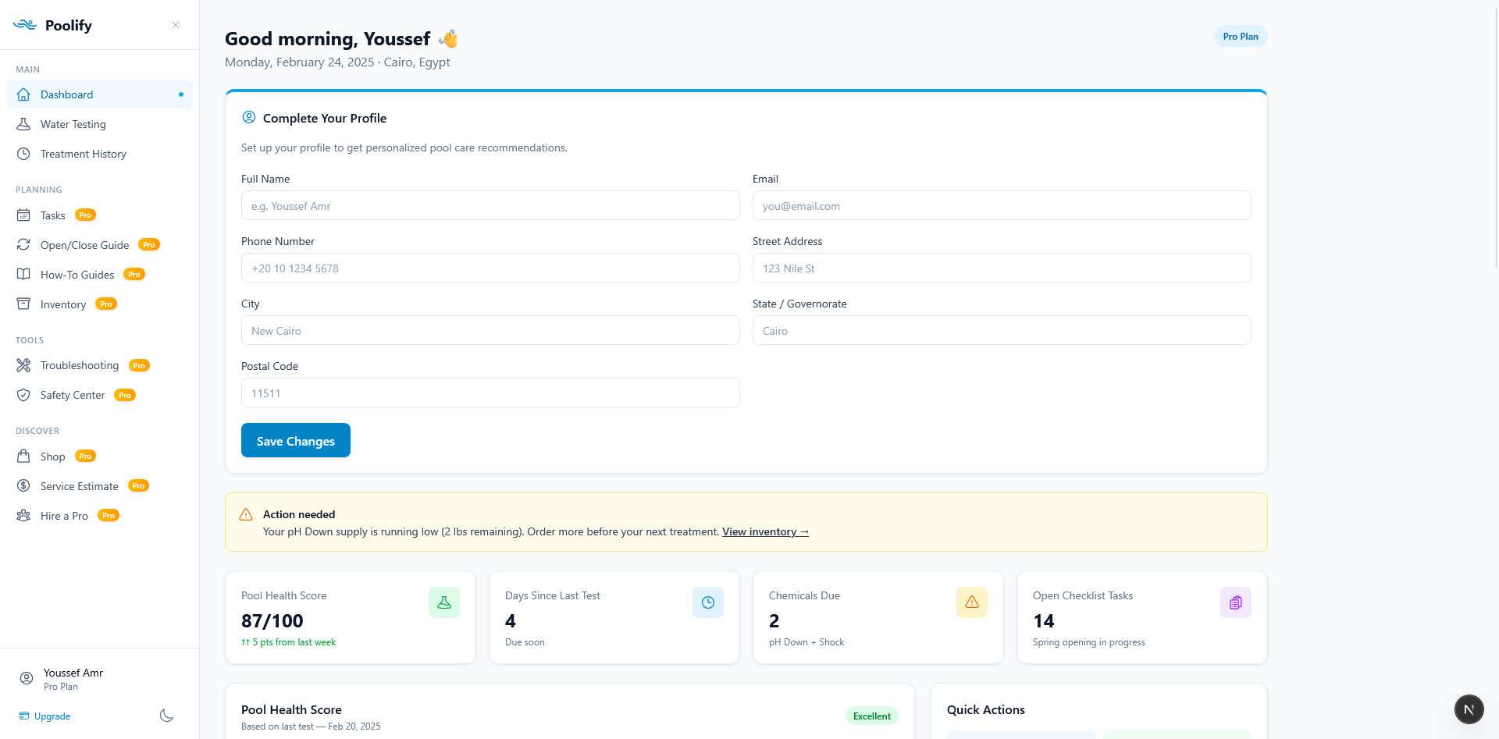Toggle dark mode with the moon icon

tap(166, 716)
